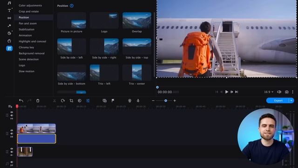The height and width of the screenshot is (168, 298).
Task: Select Pan and zoom in the tools list
Action: click(x=28, y=23)
